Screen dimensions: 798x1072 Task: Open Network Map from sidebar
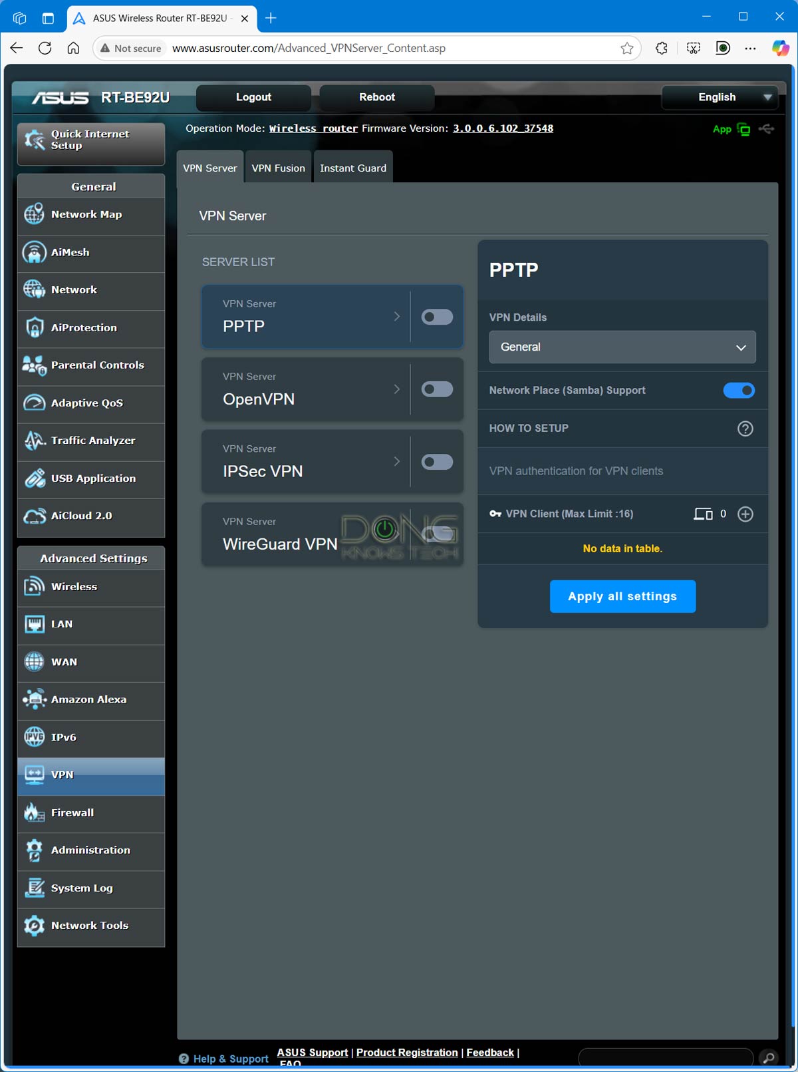pos(91,215)
